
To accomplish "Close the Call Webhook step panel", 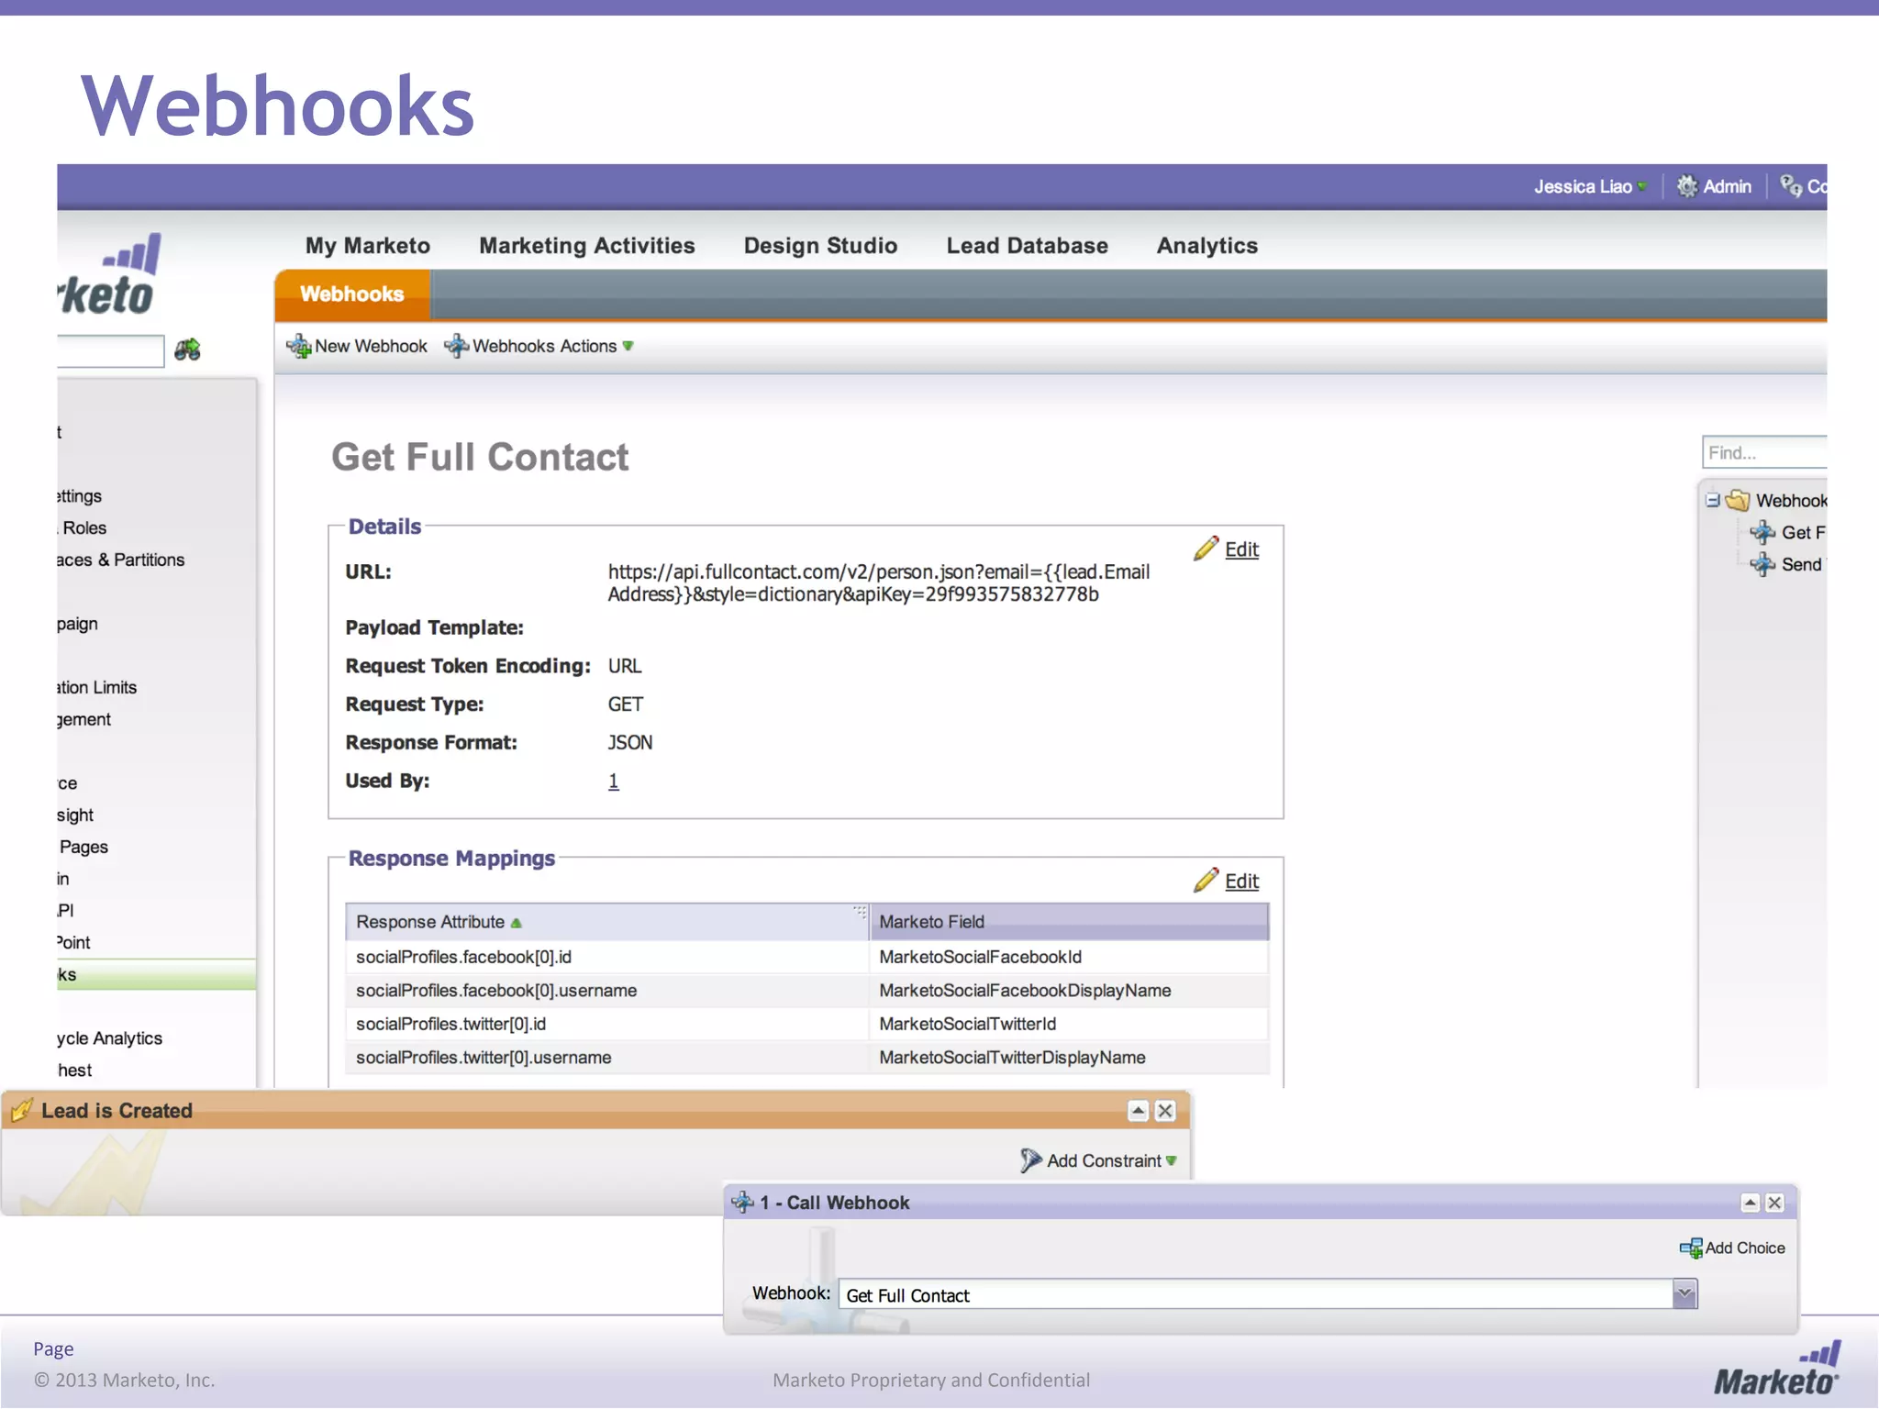I will point(1775,1203).
